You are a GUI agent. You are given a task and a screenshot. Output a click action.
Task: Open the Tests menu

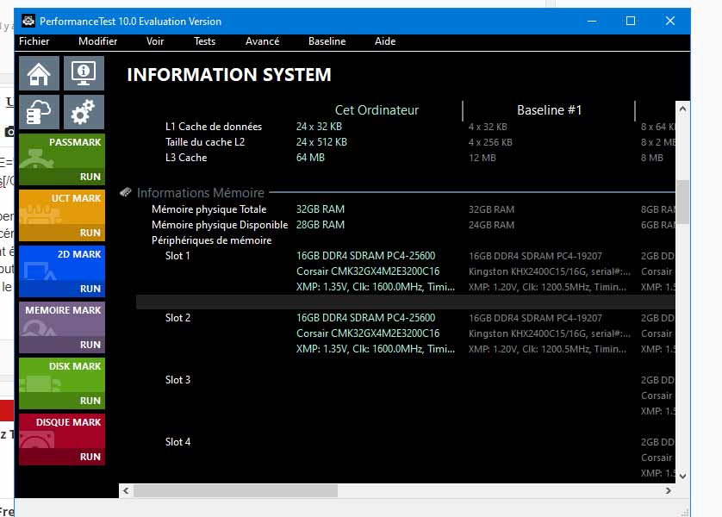pyautogui.click(x=205, y=41)
